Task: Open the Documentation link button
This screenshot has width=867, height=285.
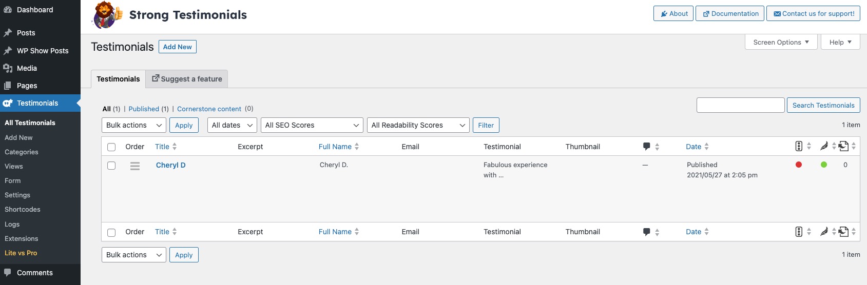Action: (730, 14)
